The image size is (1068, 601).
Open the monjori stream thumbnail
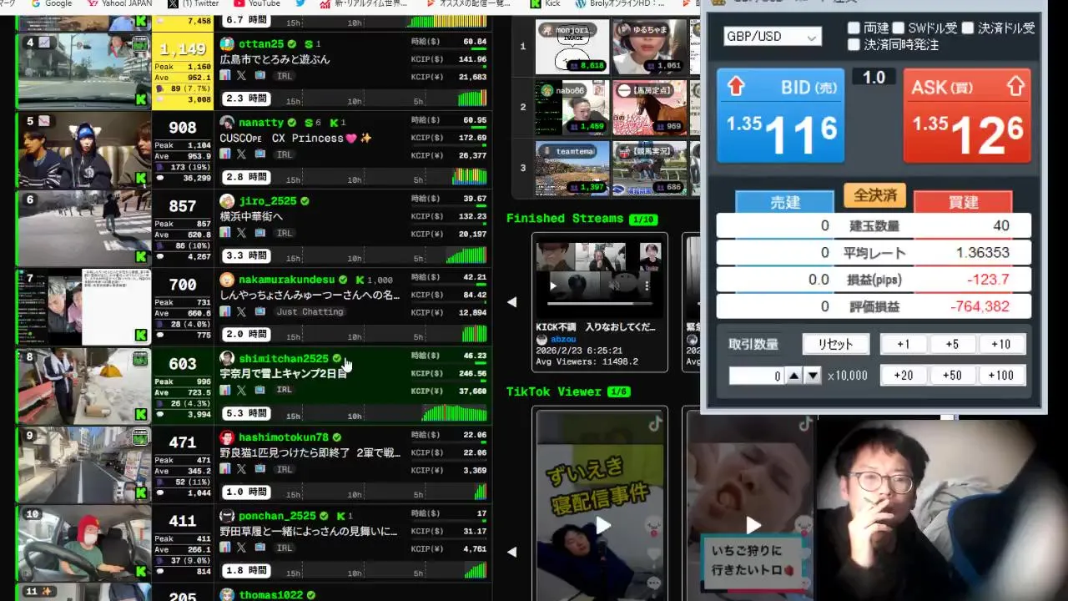[x=572, y=47]
